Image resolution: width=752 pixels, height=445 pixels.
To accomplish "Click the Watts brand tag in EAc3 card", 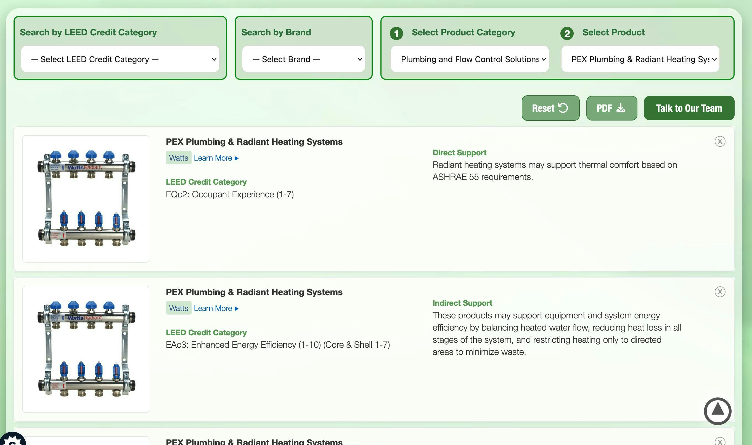I will (x=179, y=308).
